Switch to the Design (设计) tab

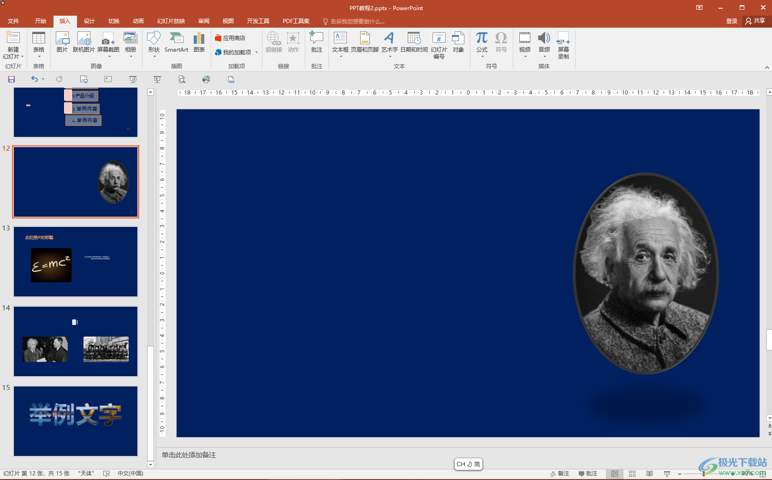(x=89, y=21)
